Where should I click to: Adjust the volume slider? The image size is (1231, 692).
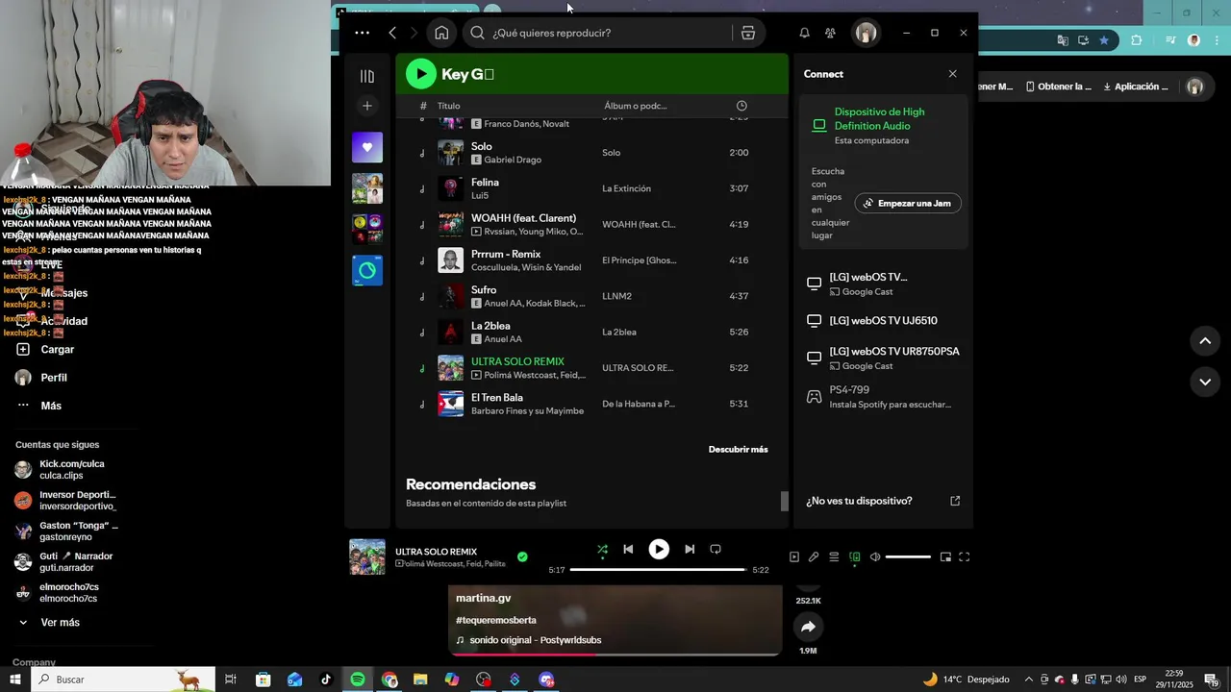coord(908,556)
